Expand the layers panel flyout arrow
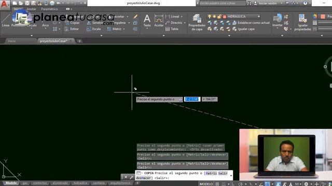 pos(229,36)
